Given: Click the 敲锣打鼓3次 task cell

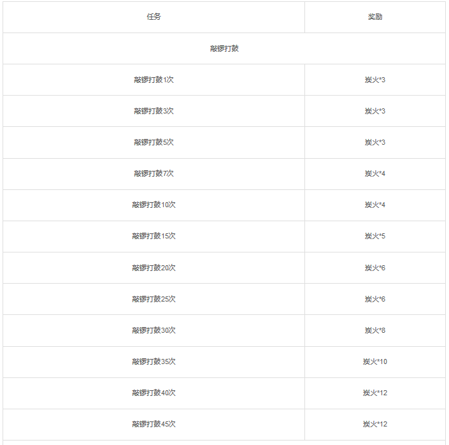Looking at the screenshot, I should click(x=153, y=111).
